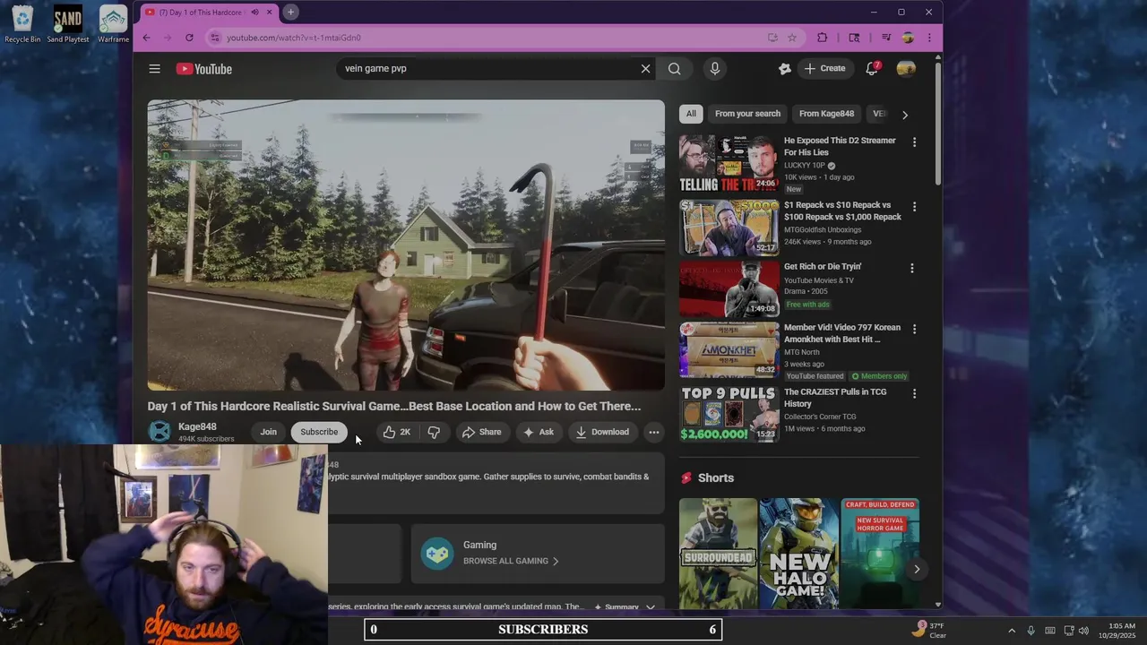1147x645 pixels.
Task: Show next Shorts with the arrow
Action: [917, 569]
